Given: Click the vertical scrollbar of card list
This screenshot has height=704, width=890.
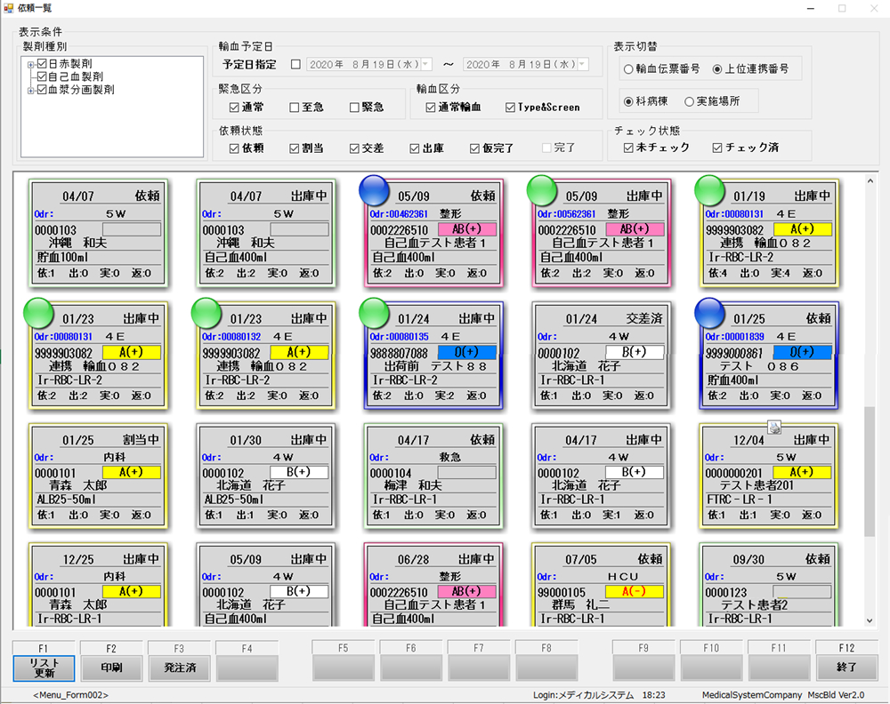Looking at the screenshot, I should [x=870, y=471].
